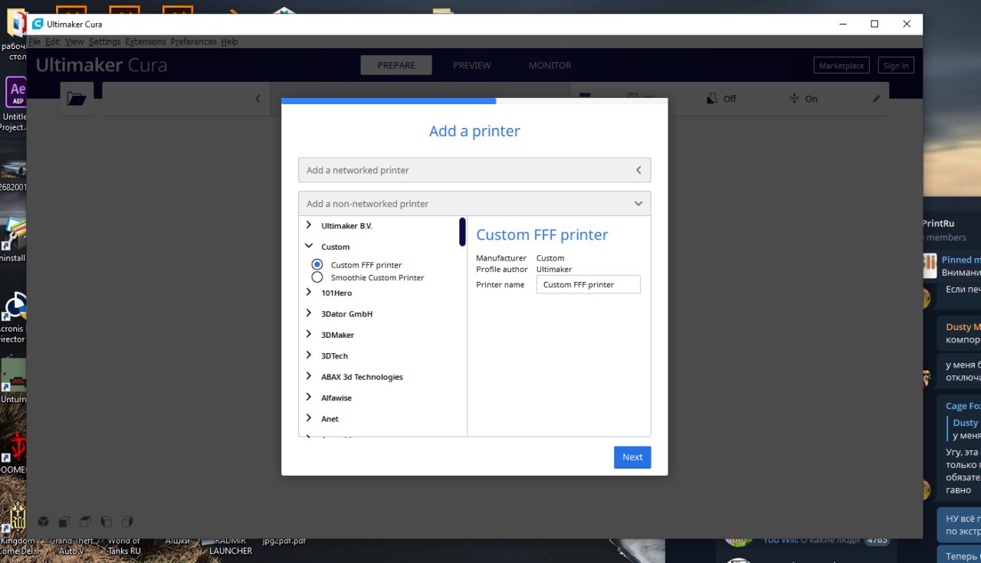Click the blue wizard progress bar

[389, 100]
